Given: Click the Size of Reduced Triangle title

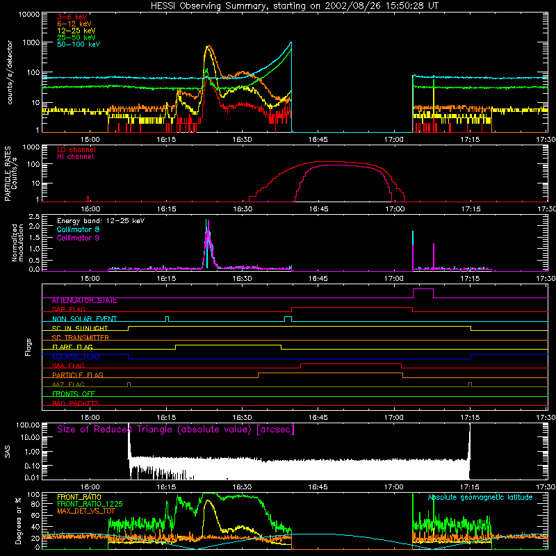Looking at the screenshot, I should coord(176,430).
